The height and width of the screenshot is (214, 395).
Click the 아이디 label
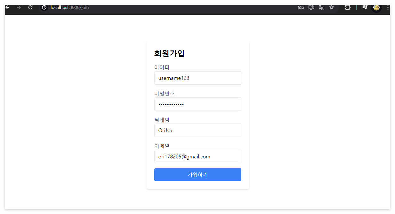(x=162, y=67)
